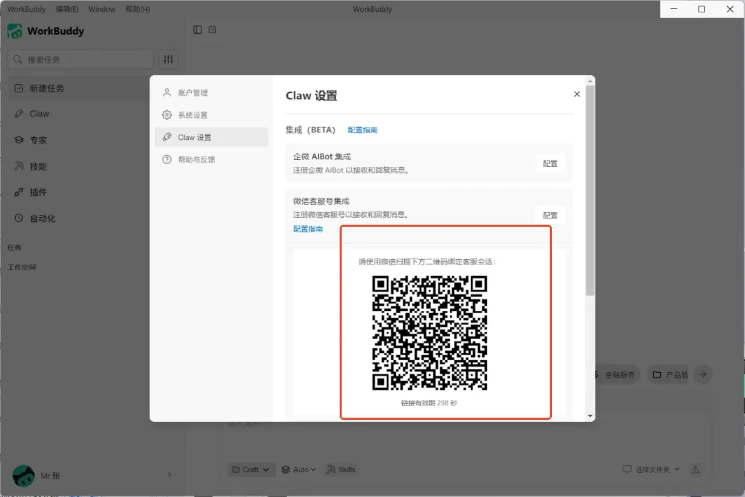The height and width of the screenshot is (497, 745).
Task: Open the Window menu
Action: point(101,9)
